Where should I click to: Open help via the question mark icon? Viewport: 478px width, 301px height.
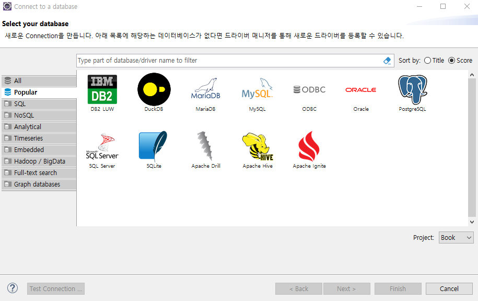click(x=13, y=288)
